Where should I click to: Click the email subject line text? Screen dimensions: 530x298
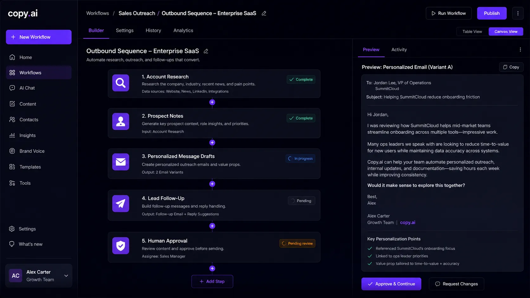coord(423,97)
